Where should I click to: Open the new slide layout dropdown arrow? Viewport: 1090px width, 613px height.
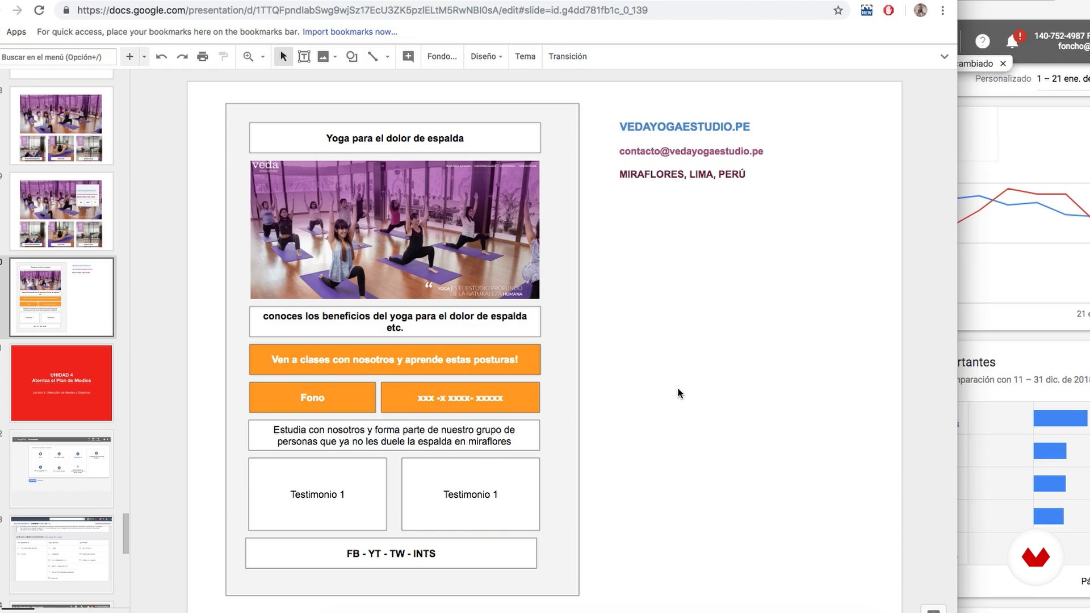coord(144,57)
